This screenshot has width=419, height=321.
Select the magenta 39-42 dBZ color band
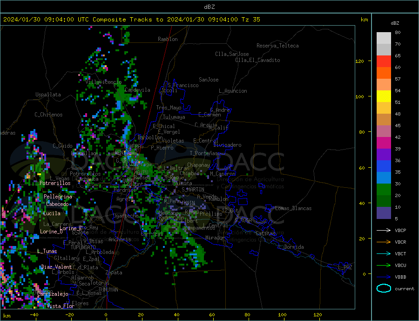[x=384, y=143]
